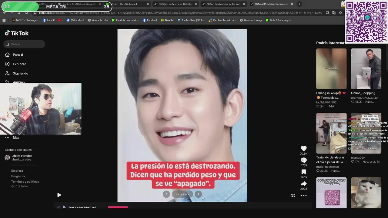Click the TikTok logo
Screen dimensions: 388x218
(17, 33)
